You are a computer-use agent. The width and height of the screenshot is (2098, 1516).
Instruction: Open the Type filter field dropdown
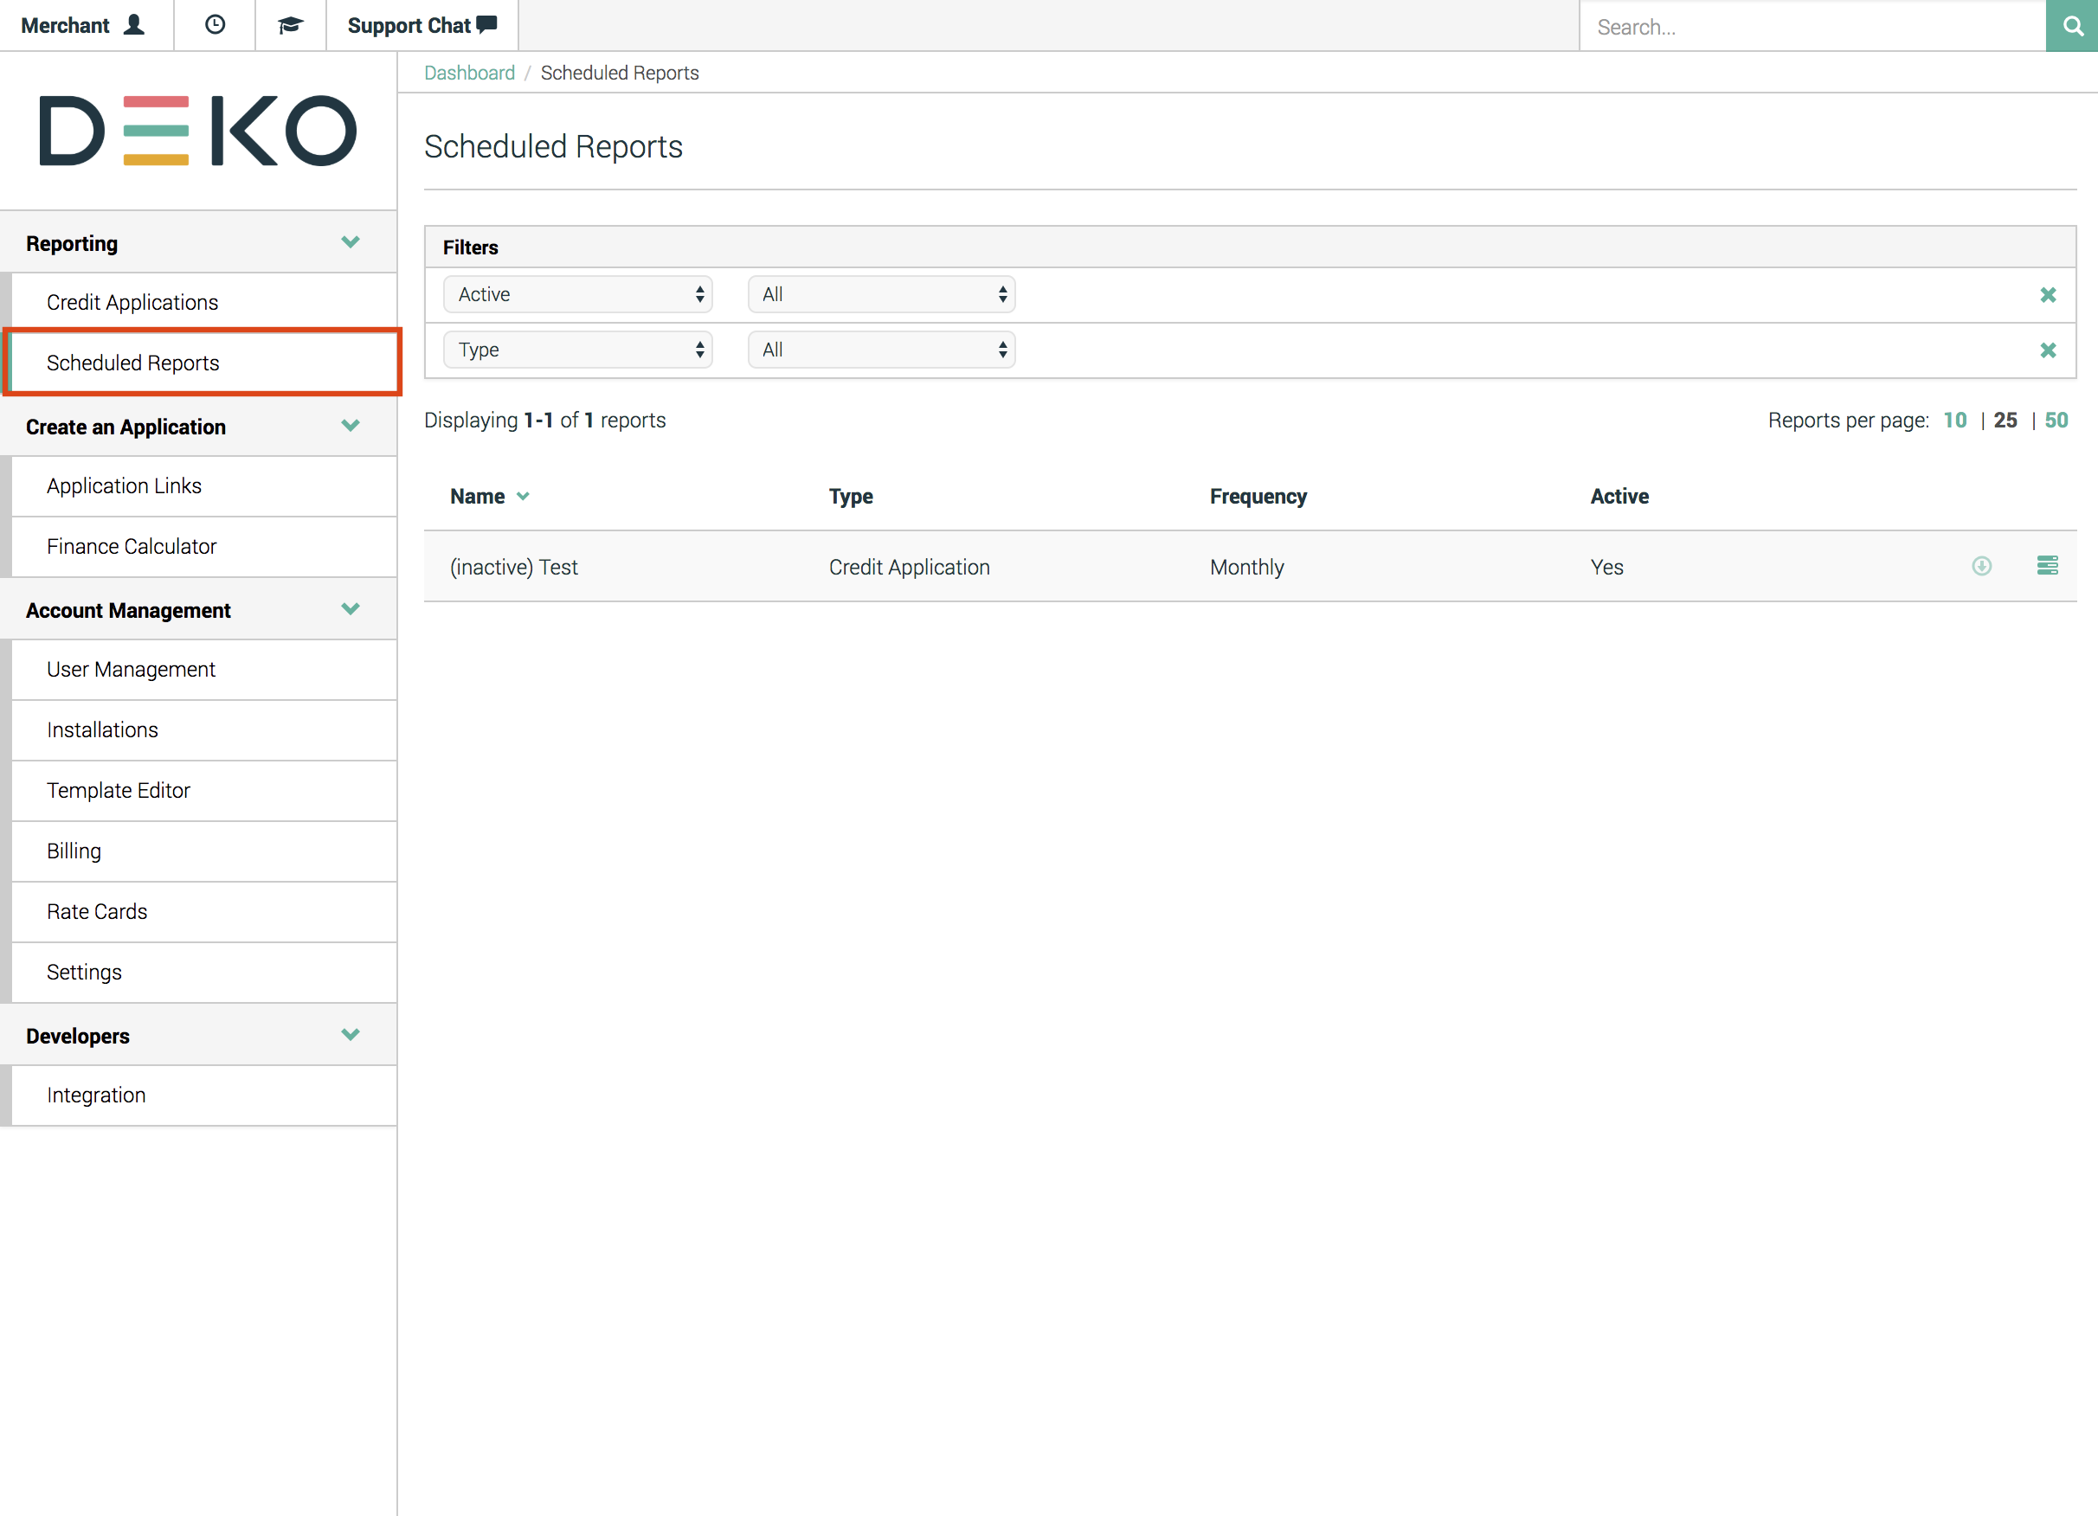click(578, 350)
